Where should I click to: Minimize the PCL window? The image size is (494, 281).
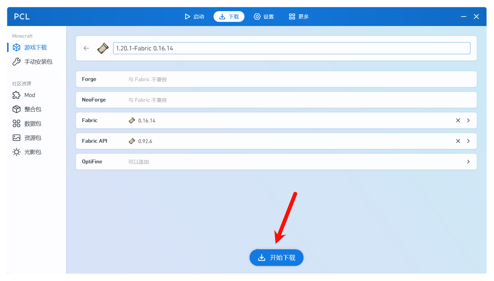click(x=464, y=16)
